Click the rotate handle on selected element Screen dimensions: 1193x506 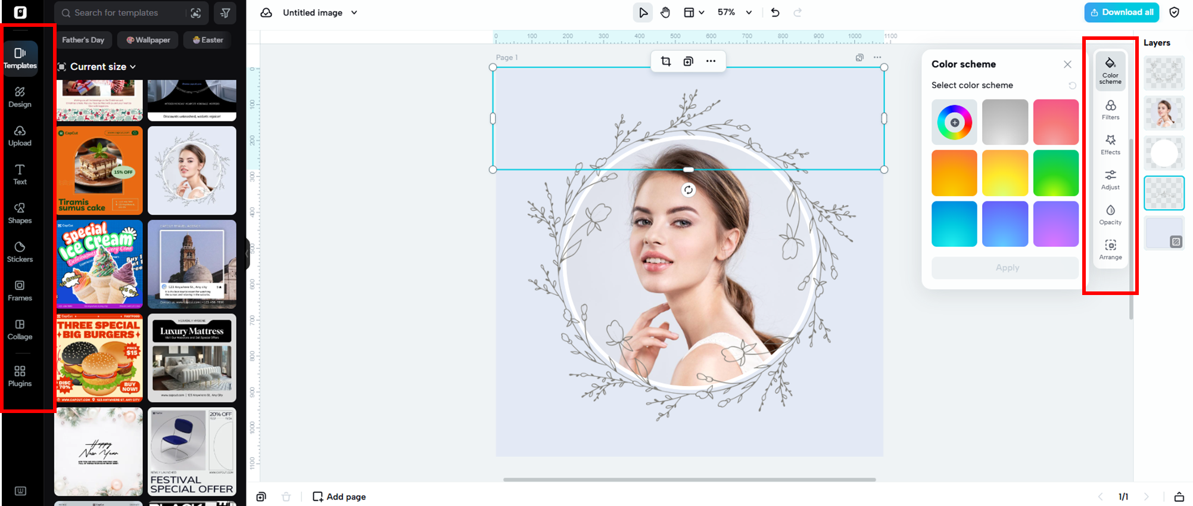689,190
